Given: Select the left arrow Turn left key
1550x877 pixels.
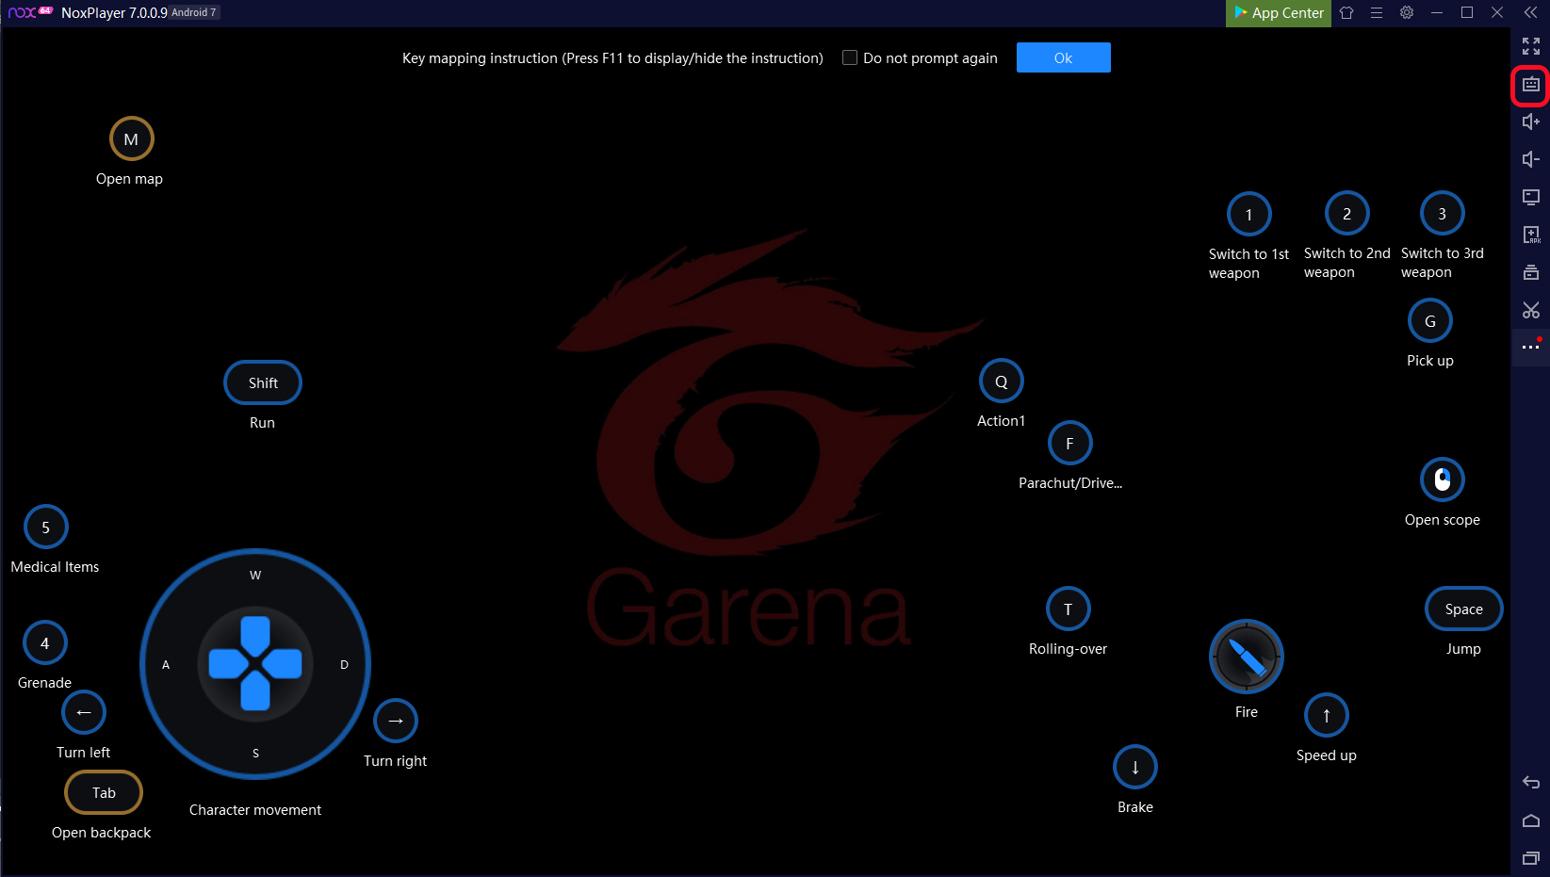Looking at the screenshot, I should click(84, 713).
